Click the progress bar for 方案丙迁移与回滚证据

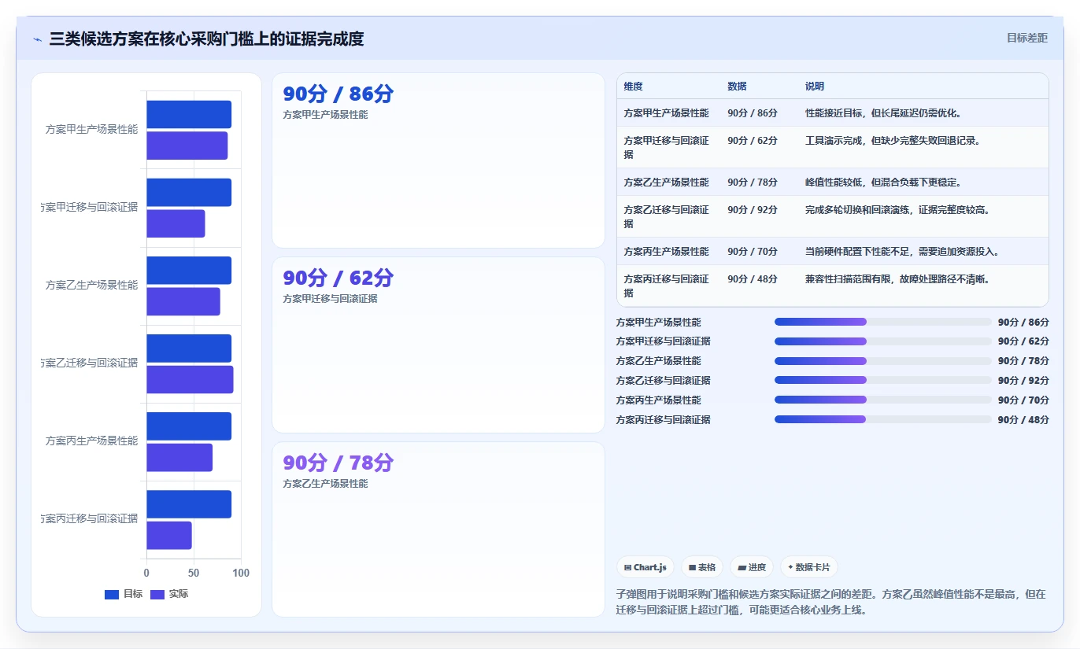[x=883, y=419]
